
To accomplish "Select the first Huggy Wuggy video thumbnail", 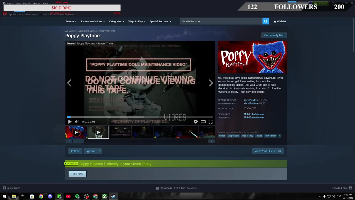I will [76, 132].
